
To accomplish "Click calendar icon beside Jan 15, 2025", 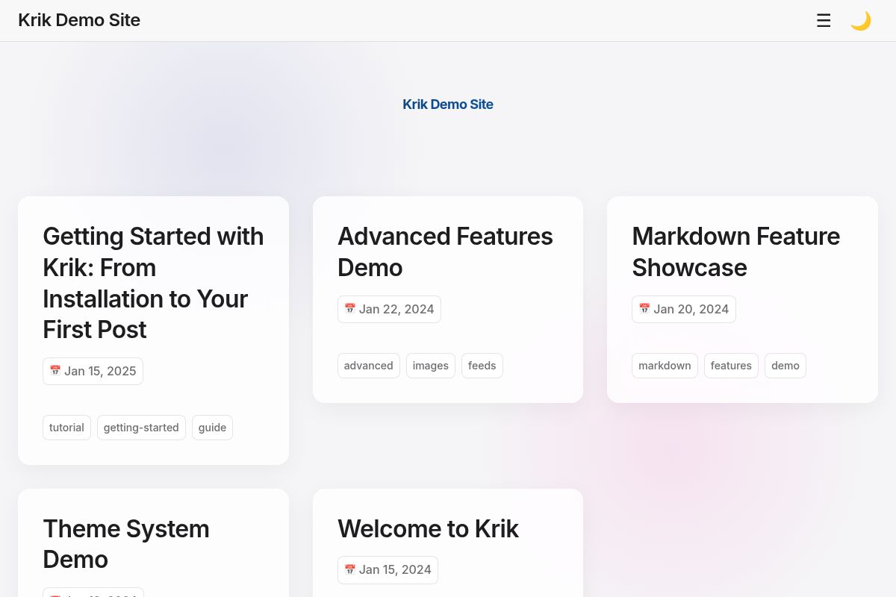I will (55, 371).
